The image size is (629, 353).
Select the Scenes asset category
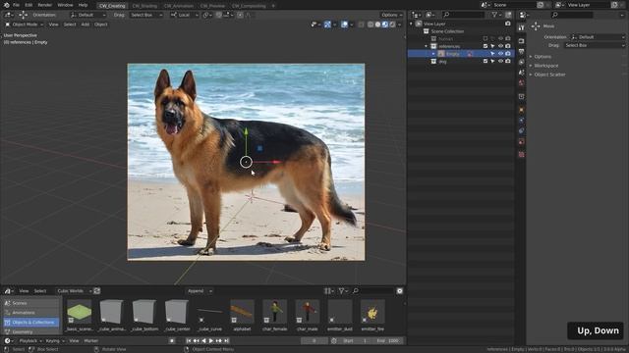(31, 303)
